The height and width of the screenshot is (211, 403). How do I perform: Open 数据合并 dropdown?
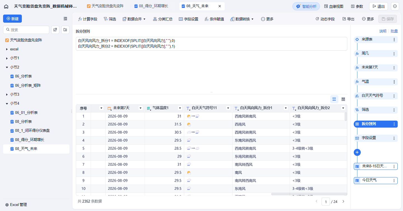click(x=134, y=19)
